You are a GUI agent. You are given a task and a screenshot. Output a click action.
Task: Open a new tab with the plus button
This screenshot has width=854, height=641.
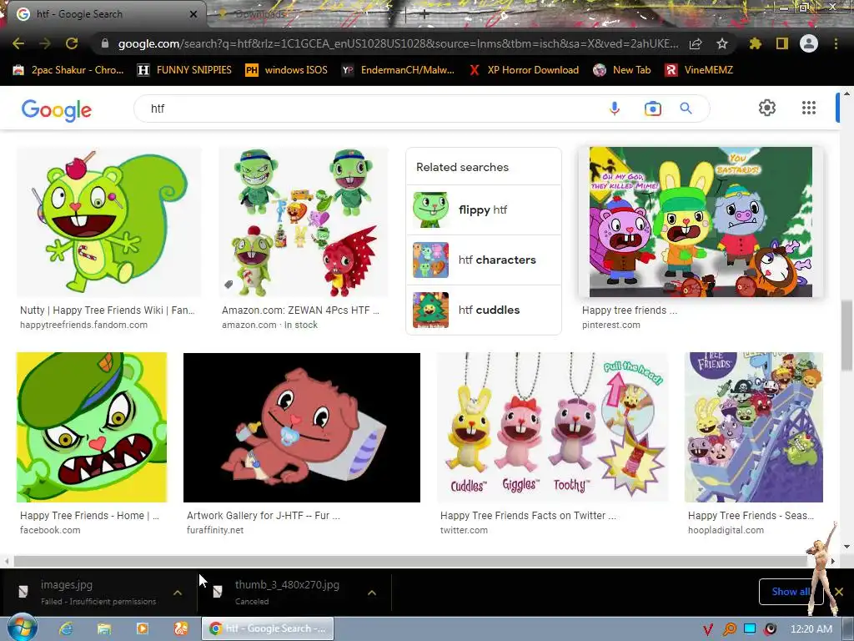(x=424, y=14)
